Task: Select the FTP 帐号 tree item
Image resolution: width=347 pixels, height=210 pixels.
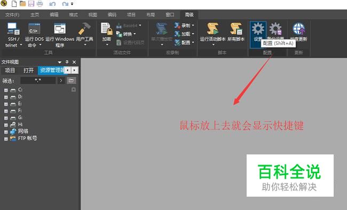Action: click(x=27, y=138)
